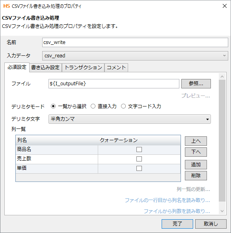
Task: Click the 削除 delete button
Action: click(196, 176)
